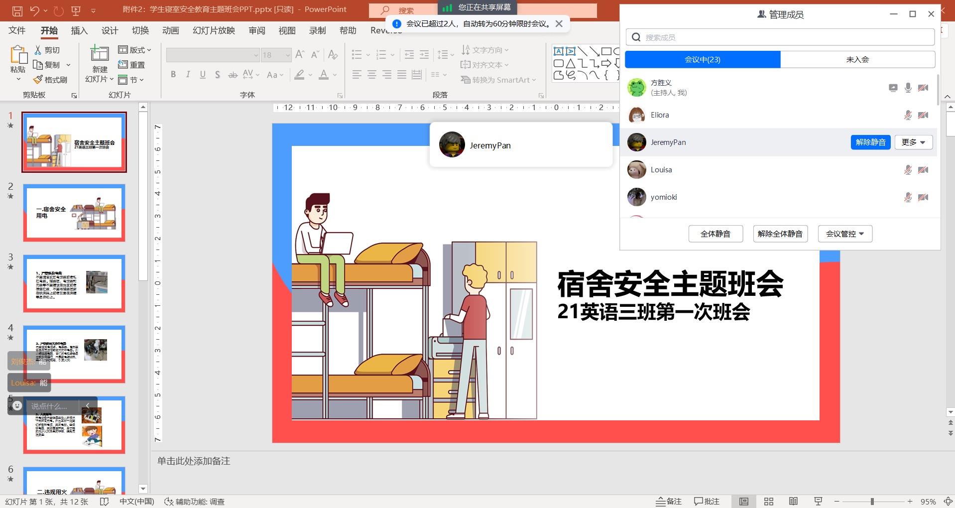This screenshot has height=508, width=955.
Task: Click Mute All (全体静音) button
Action: tap(716, 234)
